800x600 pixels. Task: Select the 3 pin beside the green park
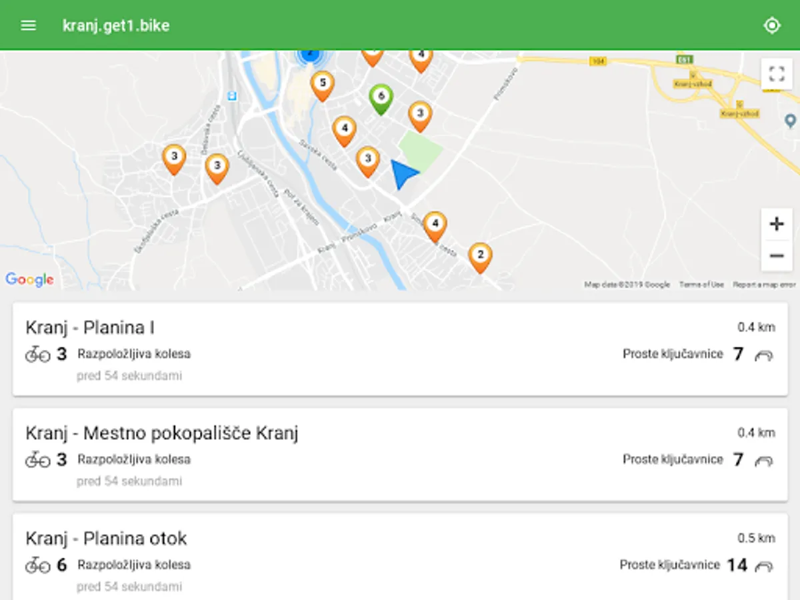click(x=420, y=116)
